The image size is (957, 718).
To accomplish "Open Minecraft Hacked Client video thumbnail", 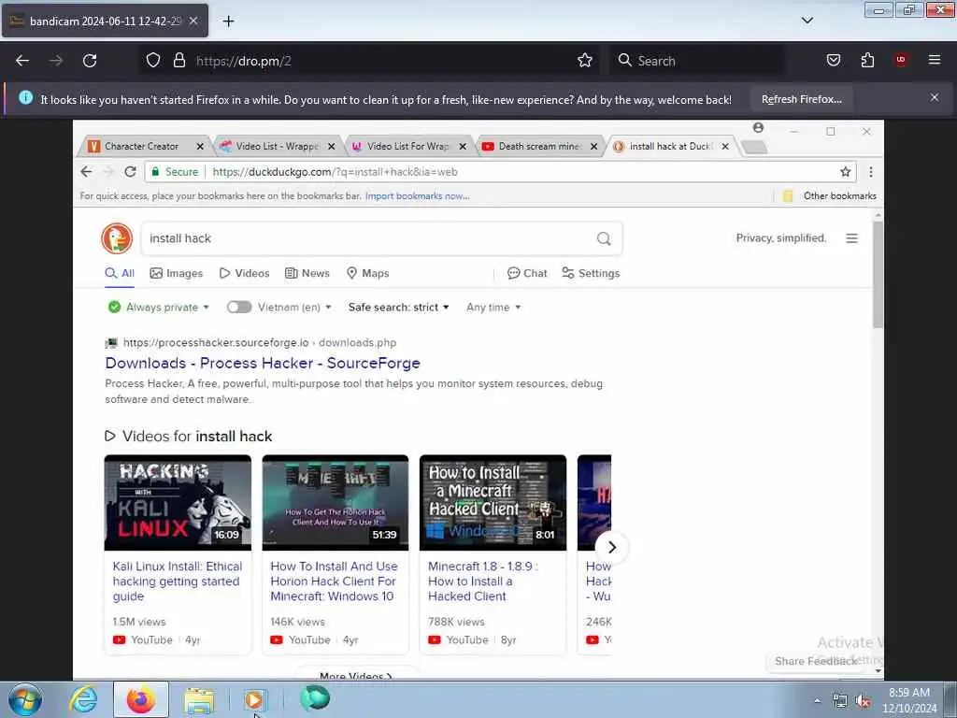I will point(493,502).
